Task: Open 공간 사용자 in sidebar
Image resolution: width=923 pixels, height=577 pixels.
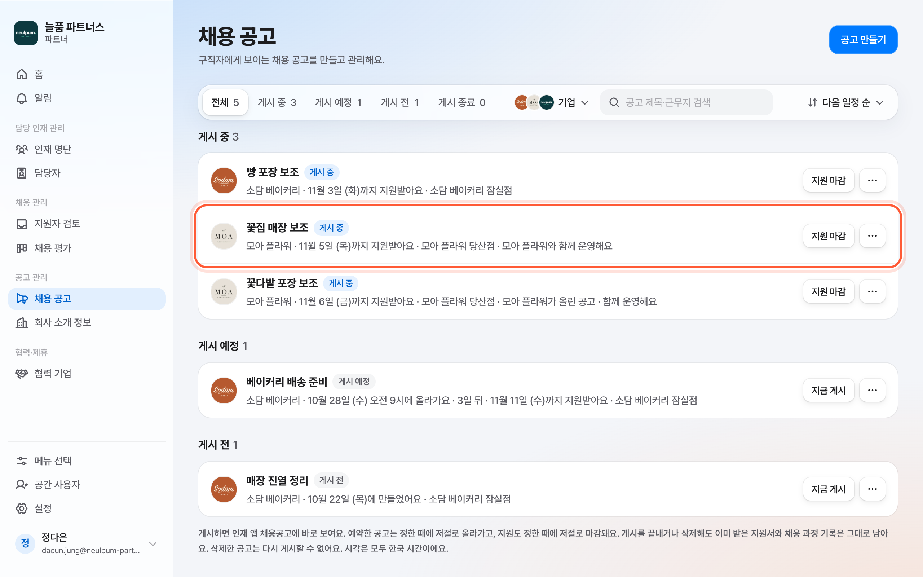Action: 87,485
